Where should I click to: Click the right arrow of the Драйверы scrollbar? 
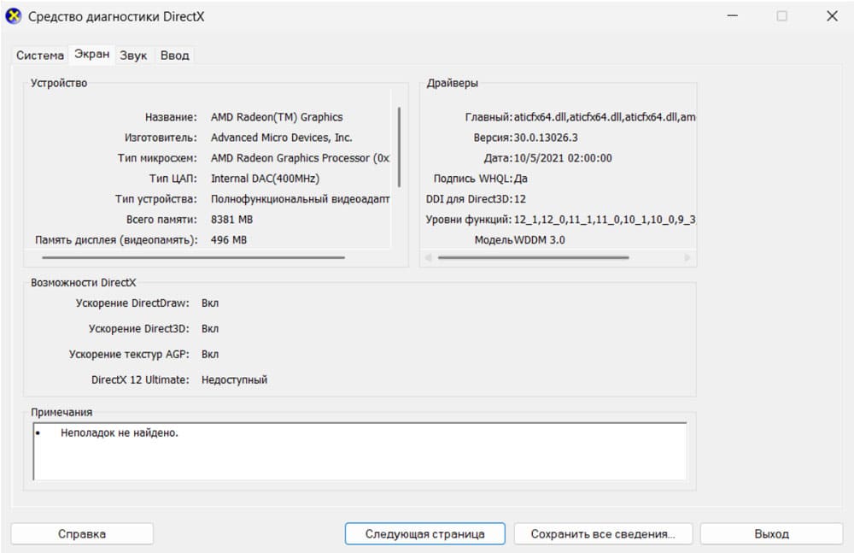point(688,257)
